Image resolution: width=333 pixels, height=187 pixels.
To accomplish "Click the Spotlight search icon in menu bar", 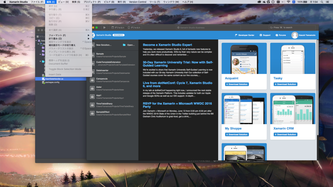I will coord(322,2).
